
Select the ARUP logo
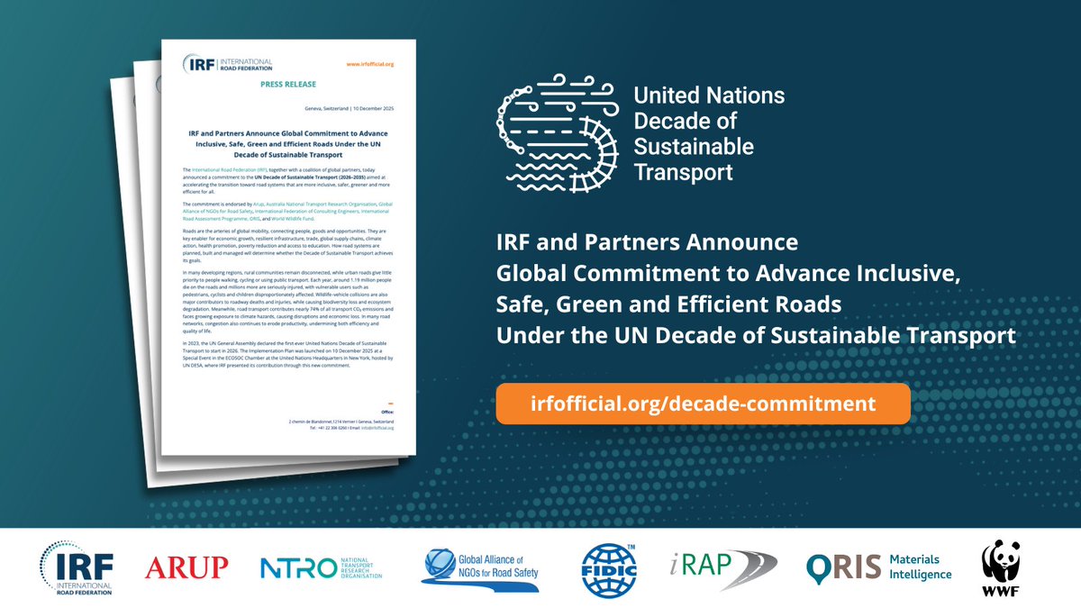pyautogui.click(x=186, y=567)
